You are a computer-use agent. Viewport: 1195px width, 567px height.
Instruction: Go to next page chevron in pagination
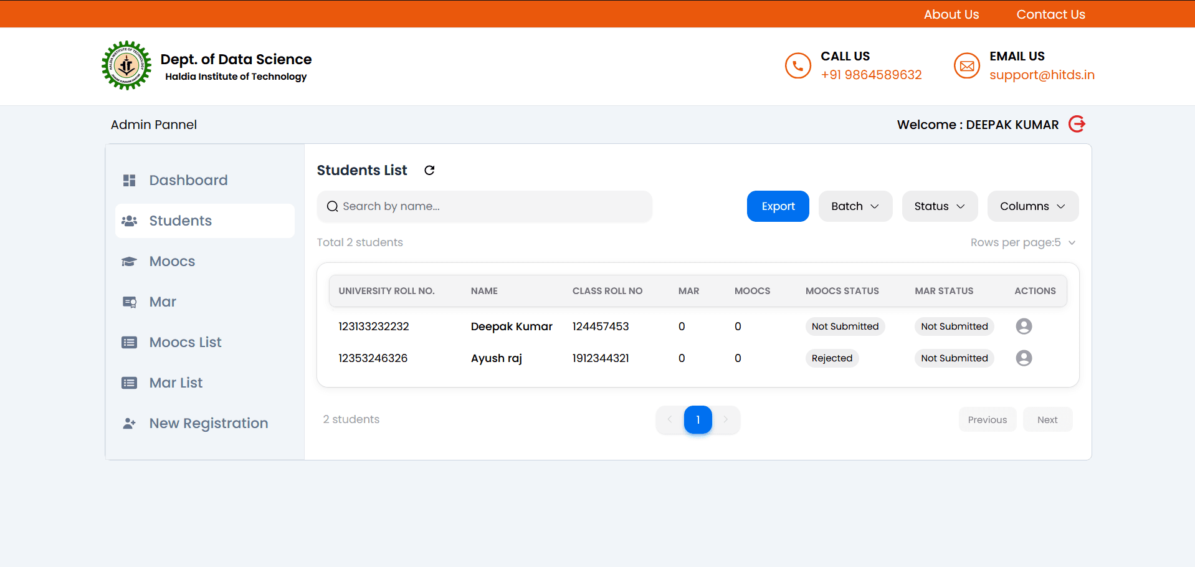(x=726, y=419)
